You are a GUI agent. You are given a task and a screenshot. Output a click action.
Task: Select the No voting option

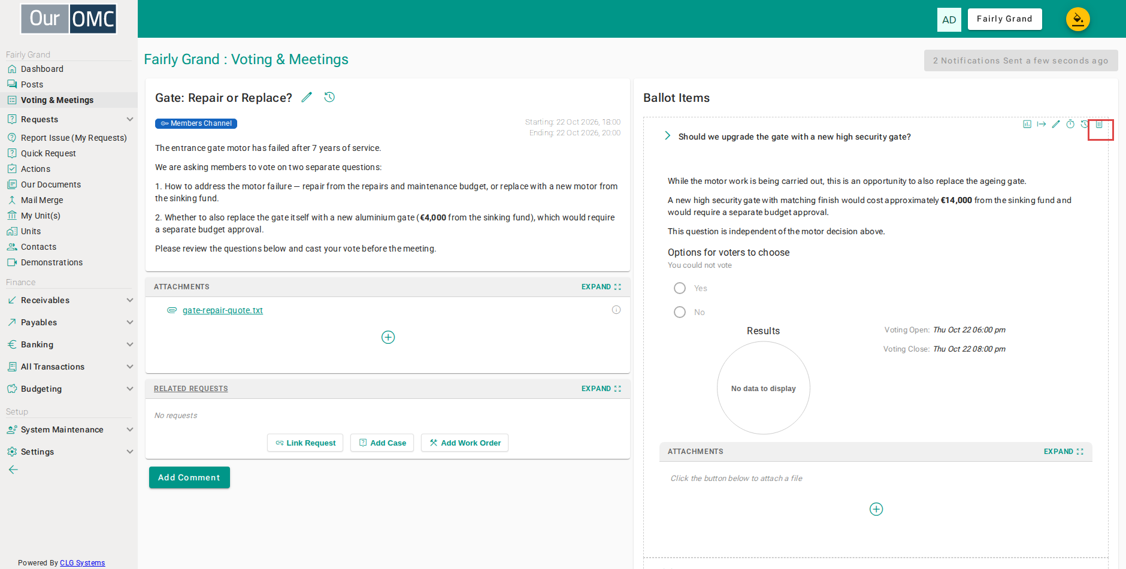[x=680, y=312]
